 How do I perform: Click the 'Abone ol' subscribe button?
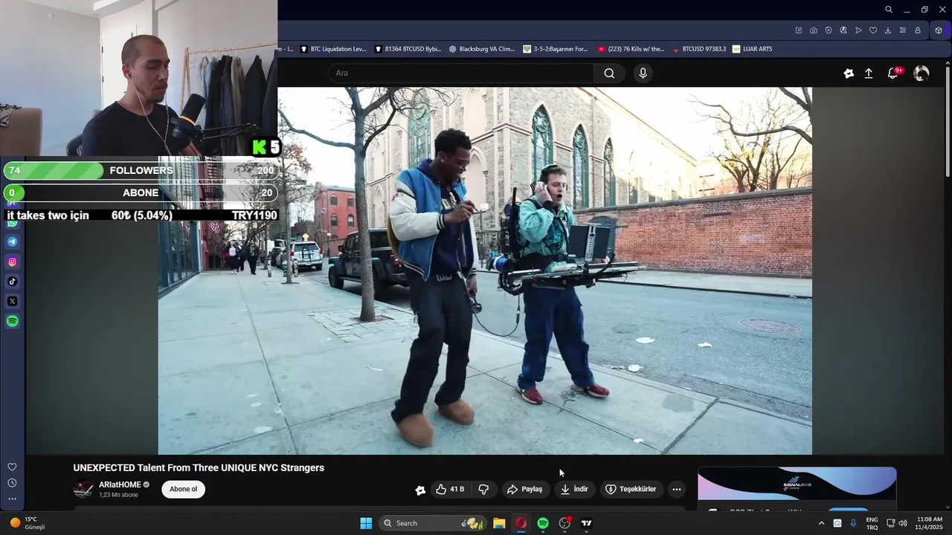pos(184,489)
